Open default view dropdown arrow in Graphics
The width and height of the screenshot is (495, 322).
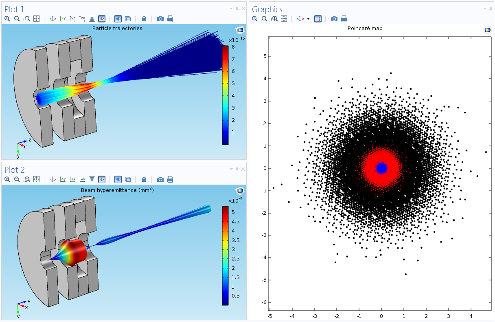(x=308, y=19)
